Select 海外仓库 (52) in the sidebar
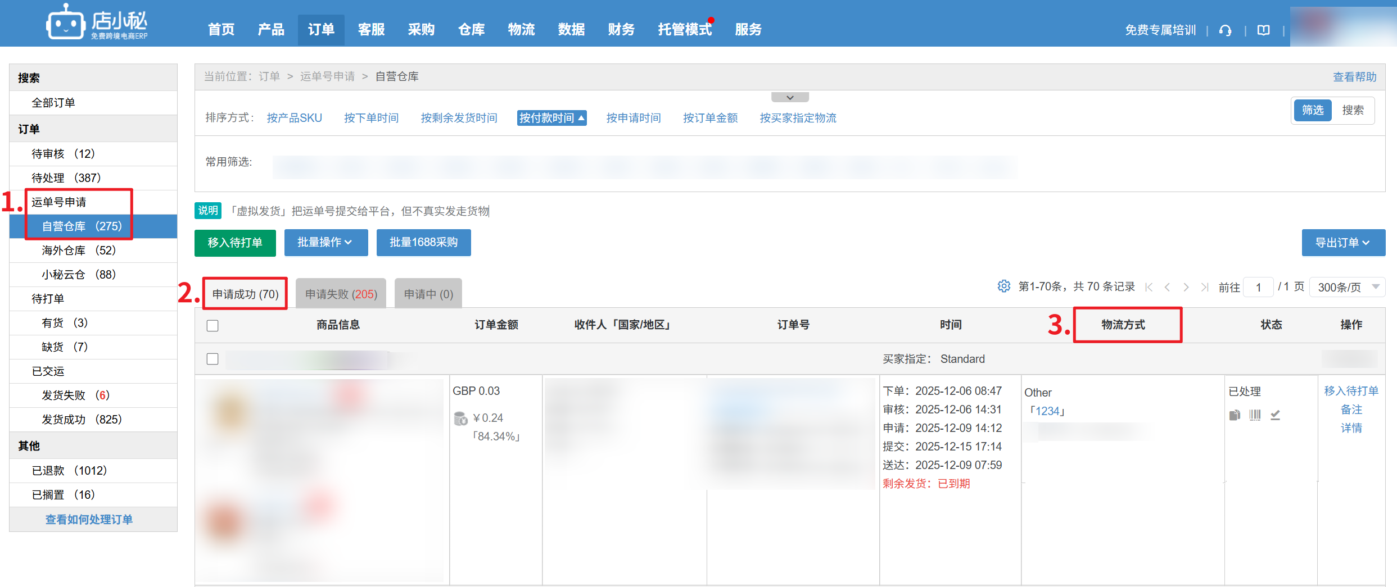The height and width of the screenshot is (587, 1397). point(79,251)
